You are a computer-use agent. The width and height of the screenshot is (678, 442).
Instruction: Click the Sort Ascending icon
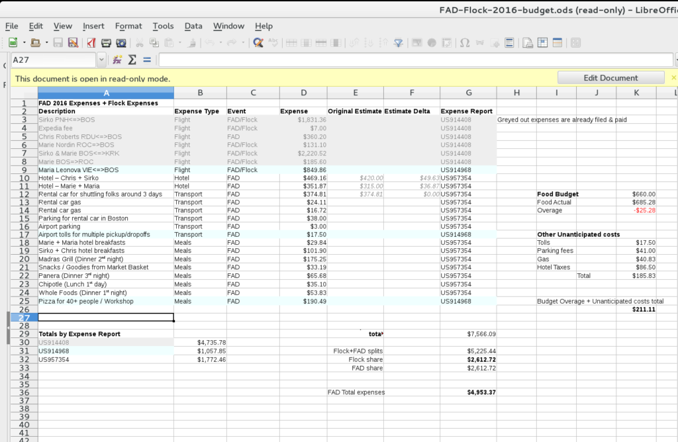point(369,43)
